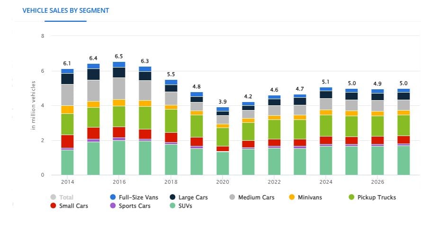Click the 2024 x-axis label
The height and width of the screenshot is (248, 421).
[326, 182]
